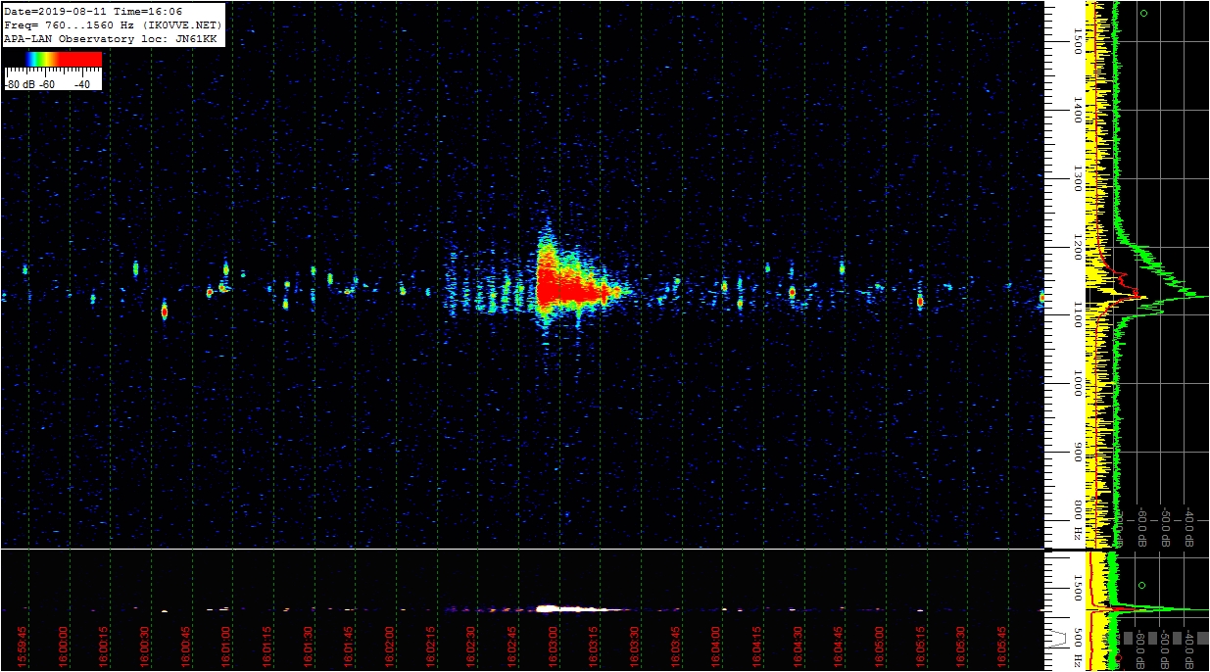Click the 16:04:00 time marker
Viewport: 1210px width, 672px height.
pos(716,648)
